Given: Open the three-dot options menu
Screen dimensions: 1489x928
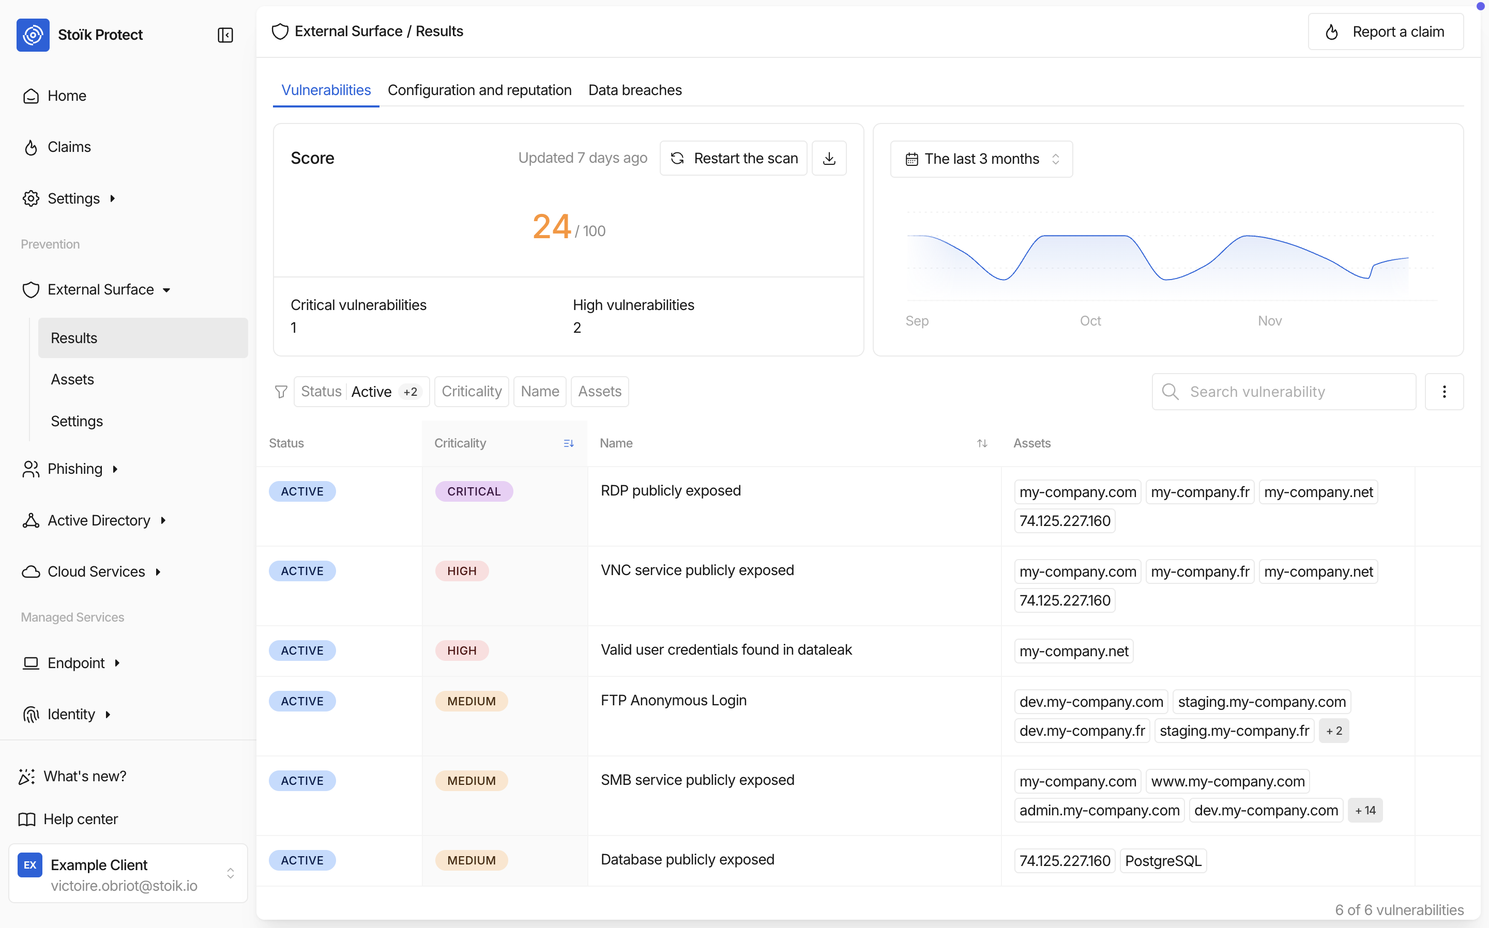Looking at the screenshot, I should point(1444,392).
